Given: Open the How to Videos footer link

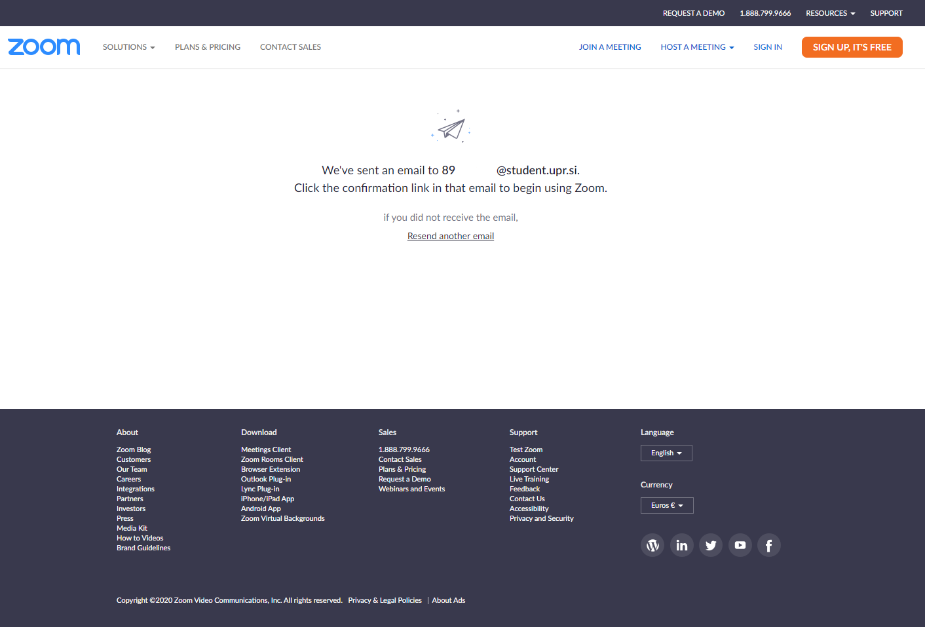Looking at the screenshot, I should click(140, 538).
